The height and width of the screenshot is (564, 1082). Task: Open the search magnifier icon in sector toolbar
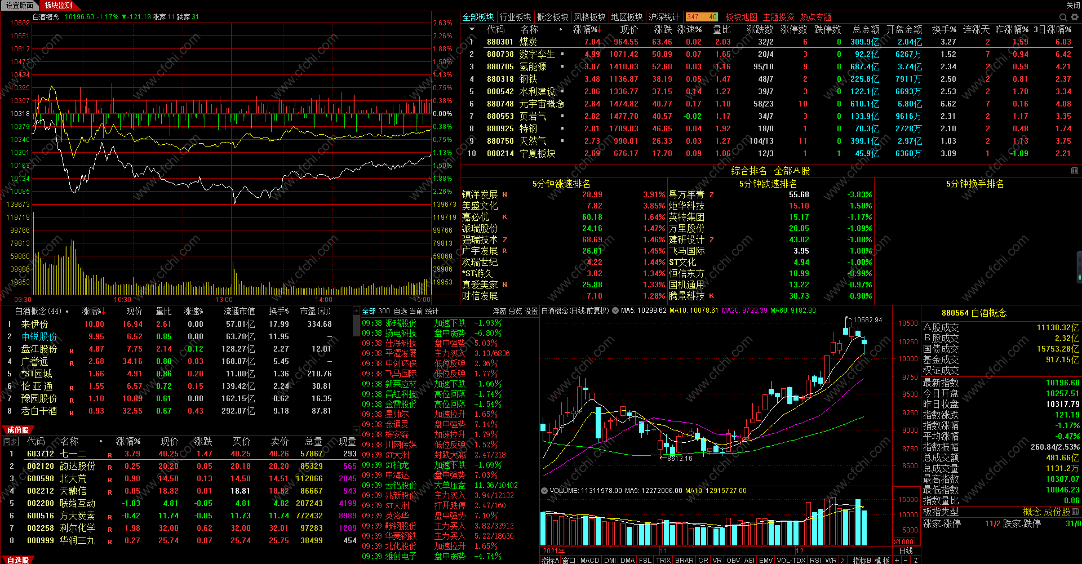click(1063, 17)
